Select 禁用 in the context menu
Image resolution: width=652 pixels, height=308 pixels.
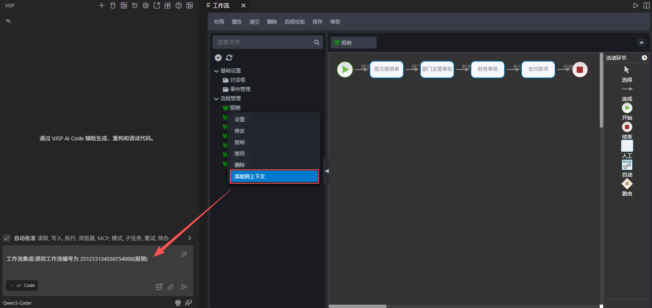pos(240,154)
